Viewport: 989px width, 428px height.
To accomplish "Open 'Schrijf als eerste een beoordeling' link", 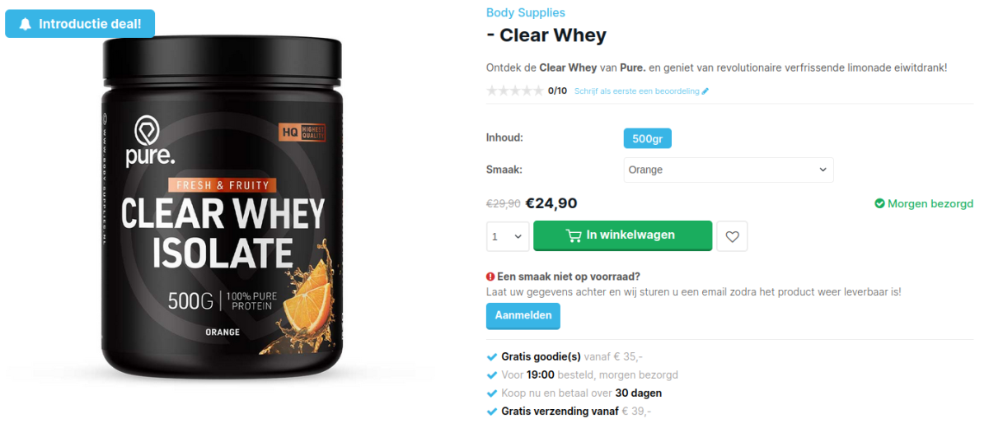I will (x=637, y=91).
